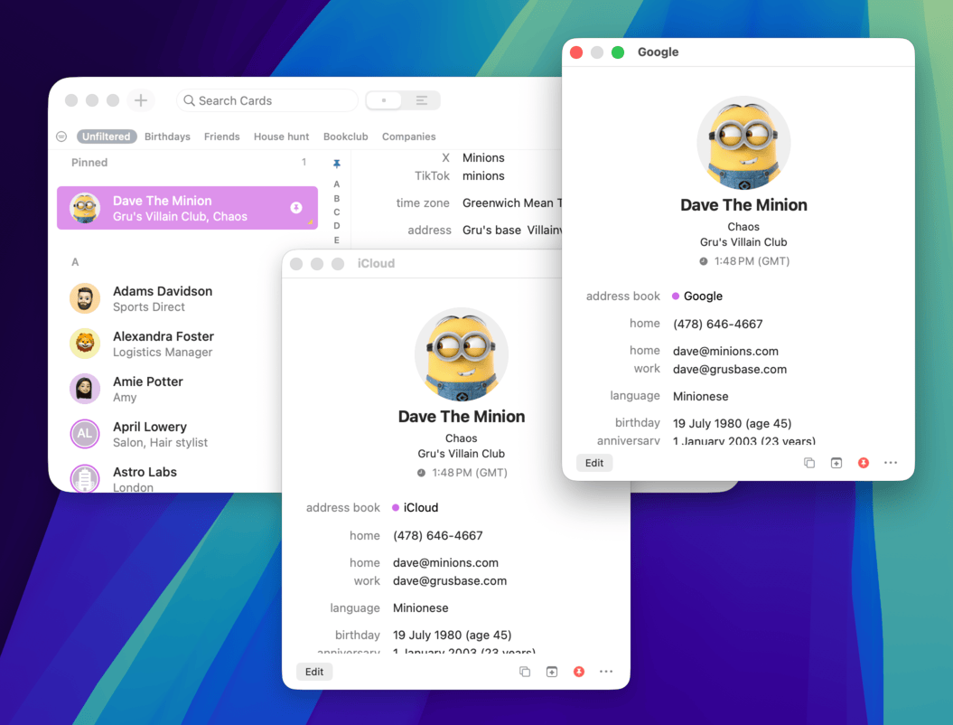Toggle the circle filter icon beside the tags
953x725 pixels.
[61, 136]
